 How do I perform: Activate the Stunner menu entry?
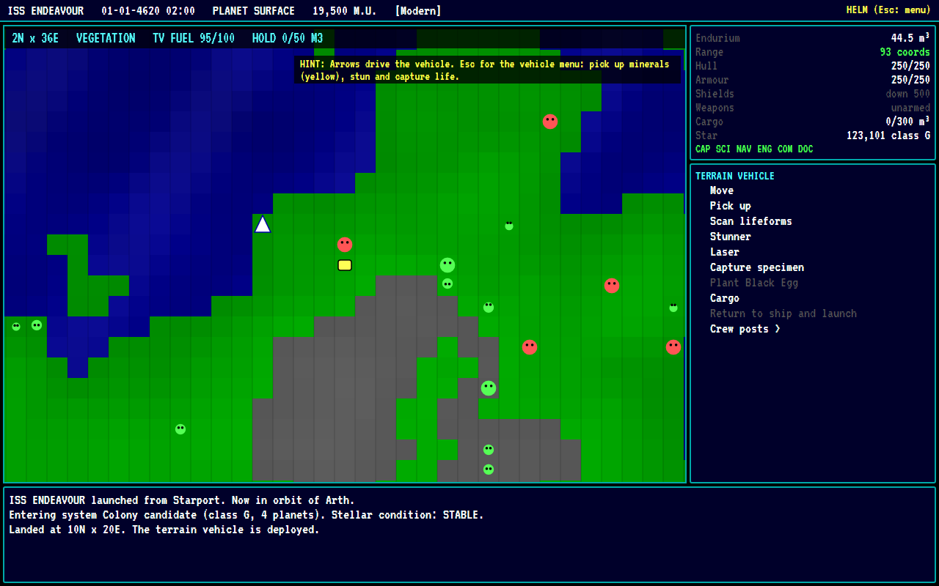pyautogui.click(x=731, y=237)
